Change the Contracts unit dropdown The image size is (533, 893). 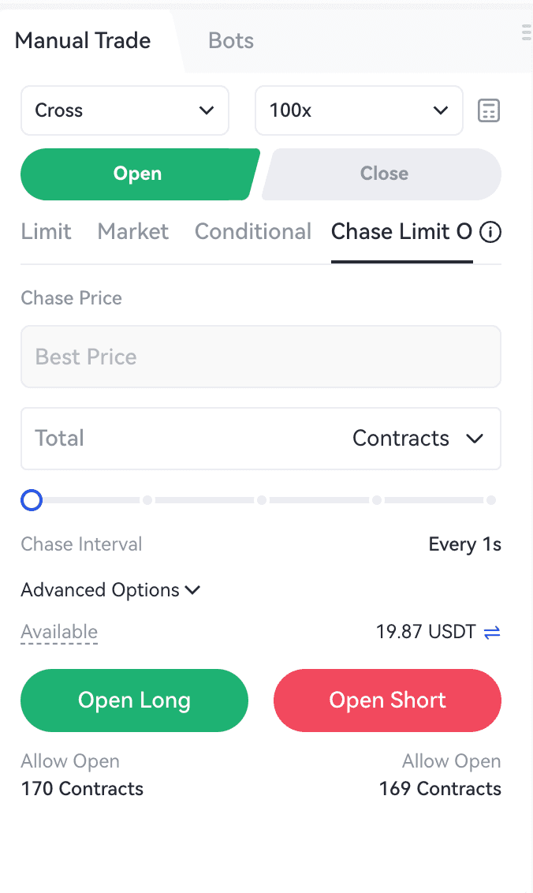[x=417, y=439]
